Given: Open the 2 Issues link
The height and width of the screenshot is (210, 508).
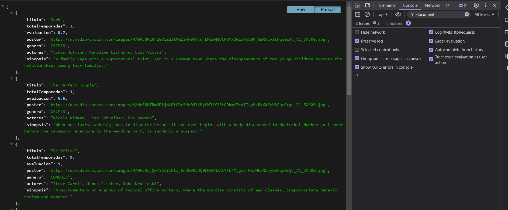Looking at the screenshot, I should coord(368,23).
